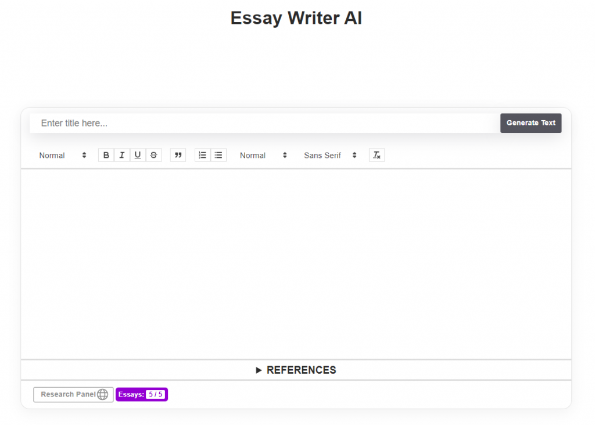Click the Generate Text button
This screenshot has height=426, width=595.
tap(531, 123)
